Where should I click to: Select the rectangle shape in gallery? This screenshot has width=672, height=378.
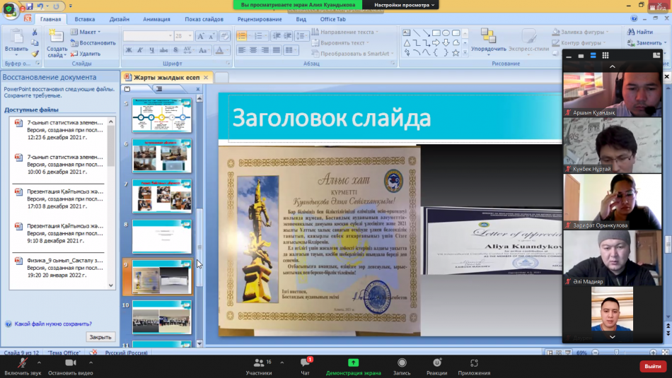[x=436, y=33]
